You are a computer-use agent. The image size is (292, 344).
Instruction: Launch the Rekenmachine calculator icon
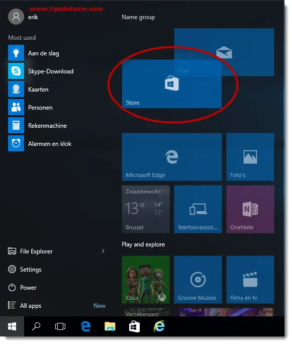(x=16, y=125)
